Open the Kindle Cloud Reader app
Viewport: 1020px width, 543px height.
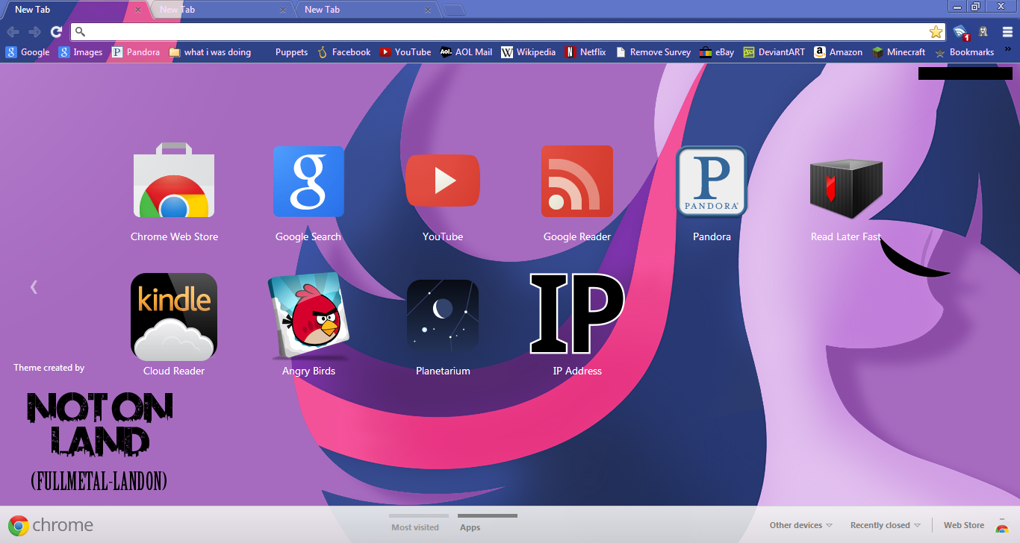pyautogui.click(x=173, y=316)
